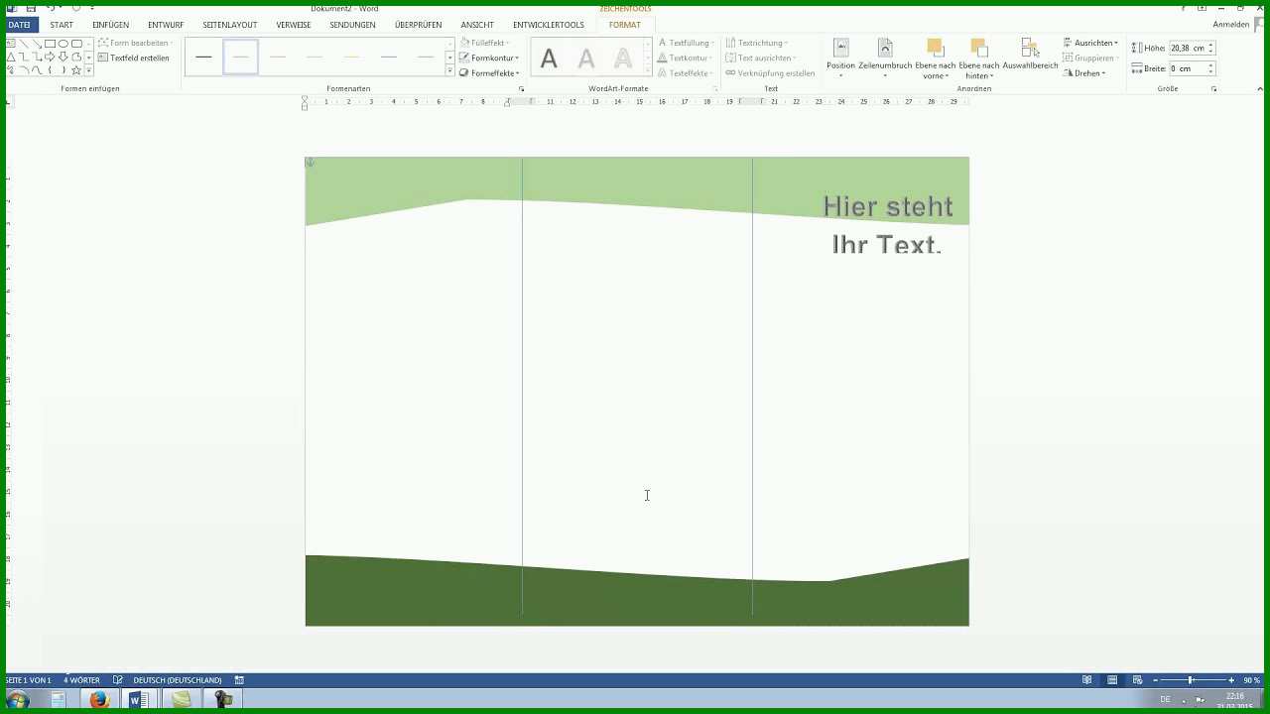Viewport: 1270px width, 714px height.
Task: Decrease Breite value with spinner down arrow
Action: 1211,72
